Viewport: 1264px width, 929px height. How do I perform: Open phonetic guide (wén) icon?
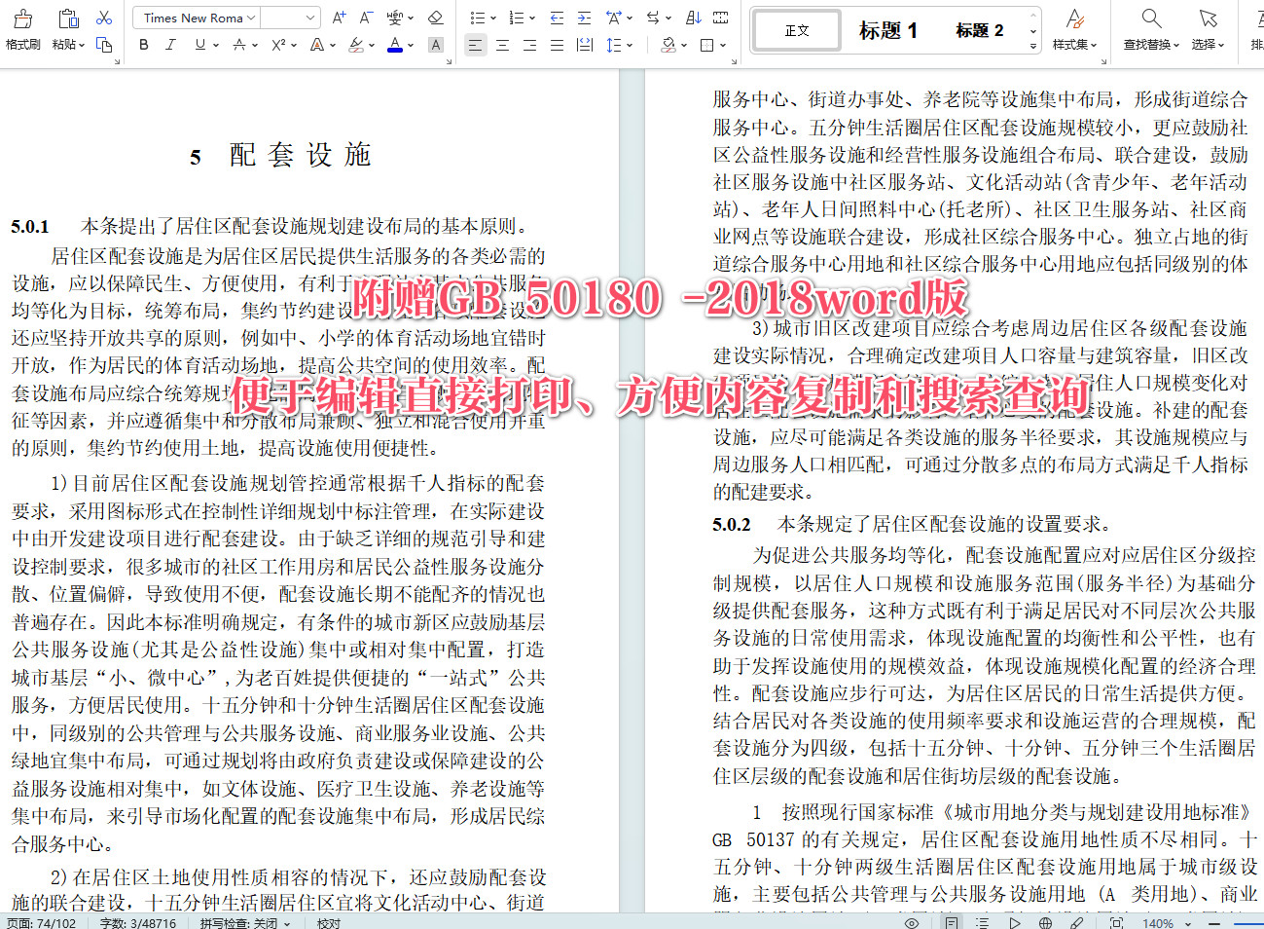pos(394,18)
